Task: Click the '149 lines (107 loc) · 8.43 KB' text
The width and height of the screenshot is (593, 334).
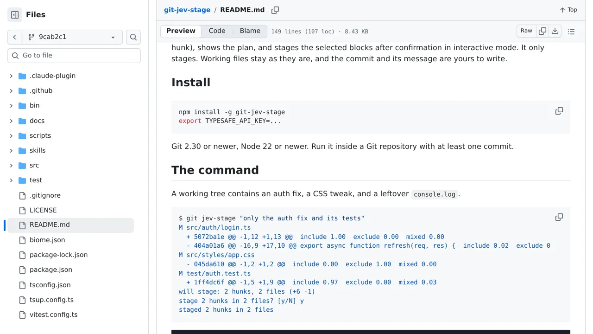Action: (x=320, y=32)
